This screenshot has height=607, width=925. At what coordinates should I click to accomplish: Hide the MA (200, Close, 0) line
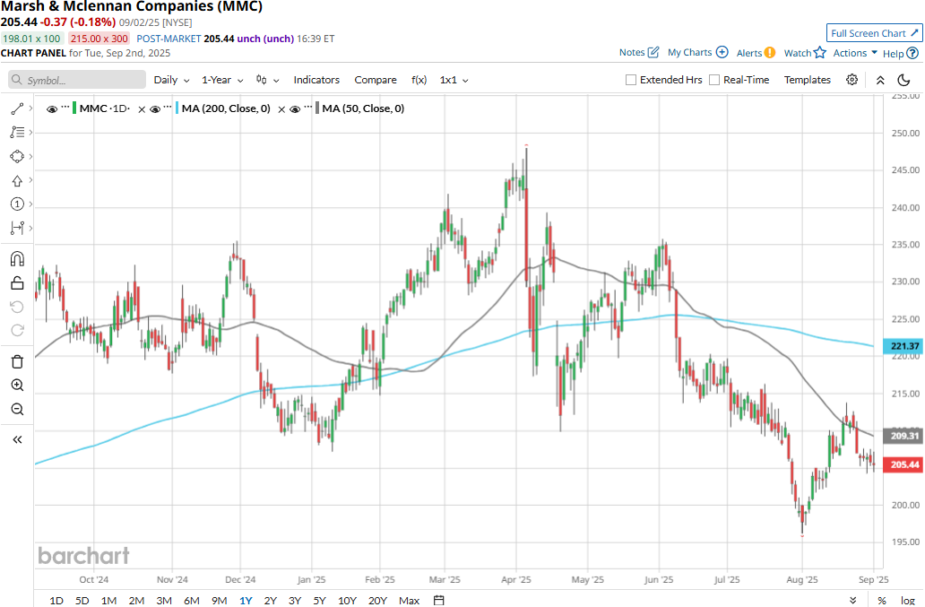[x=154, y=109]
